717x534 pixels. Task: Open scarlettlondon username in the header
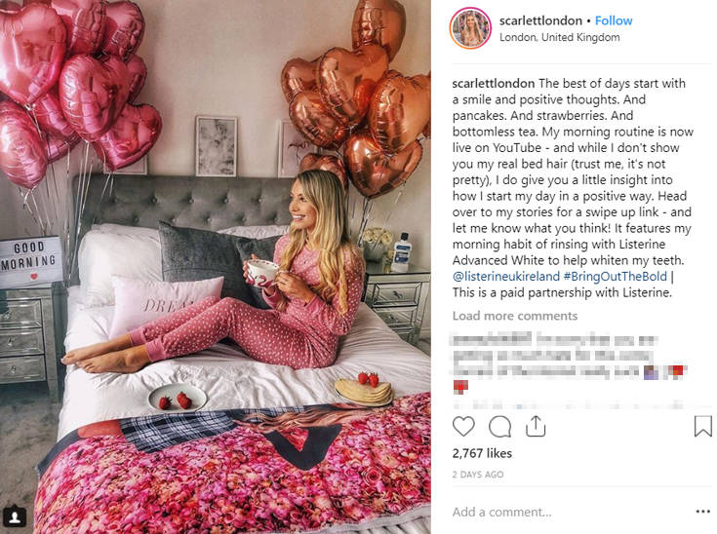pyautogui.click(x=540, y=20)
